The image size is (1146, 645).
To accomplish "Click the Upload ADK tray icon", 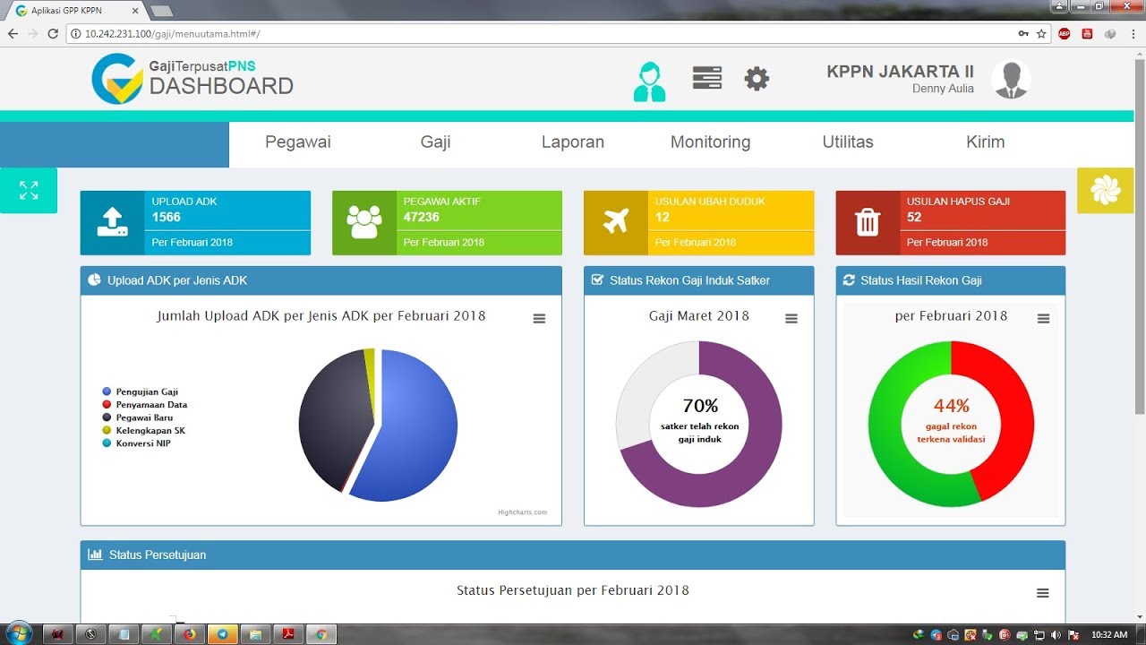I will click(x=112, y=222).
